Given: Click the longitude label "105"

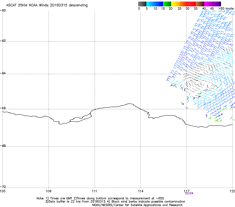Looking at the screenshot, I should point(3,191).
